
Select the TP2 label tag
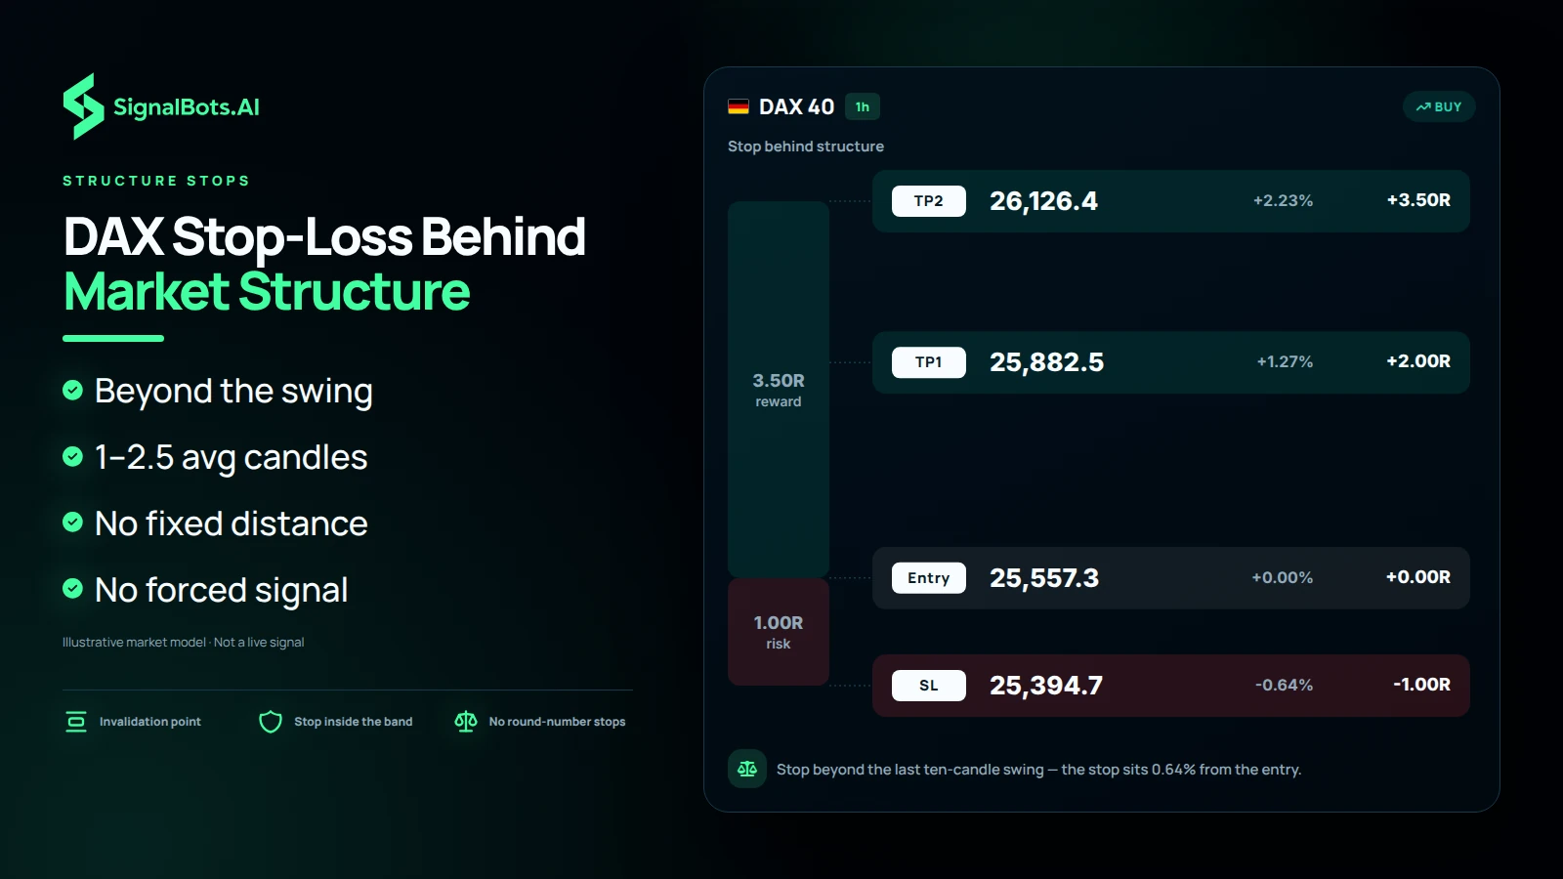(929, 201)
